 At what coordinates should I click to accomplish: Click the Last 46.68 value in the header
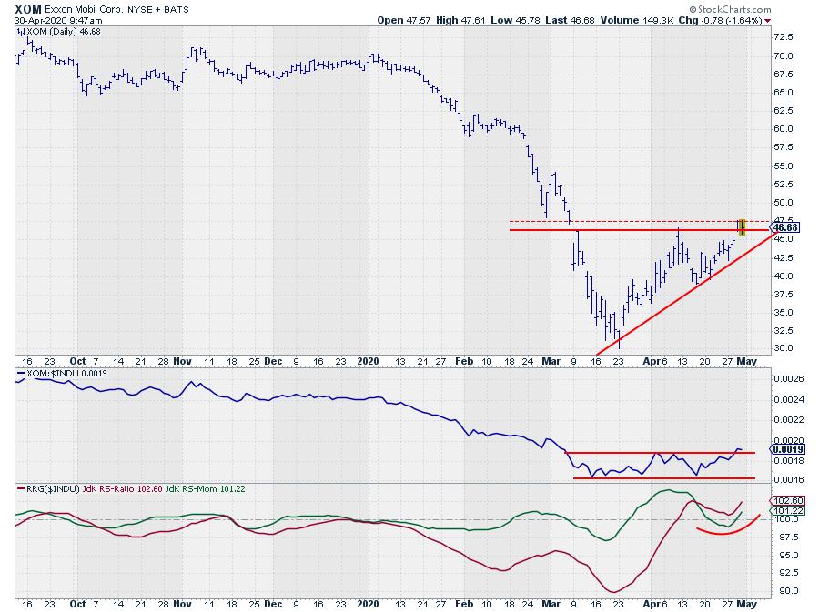coord(570,20)
